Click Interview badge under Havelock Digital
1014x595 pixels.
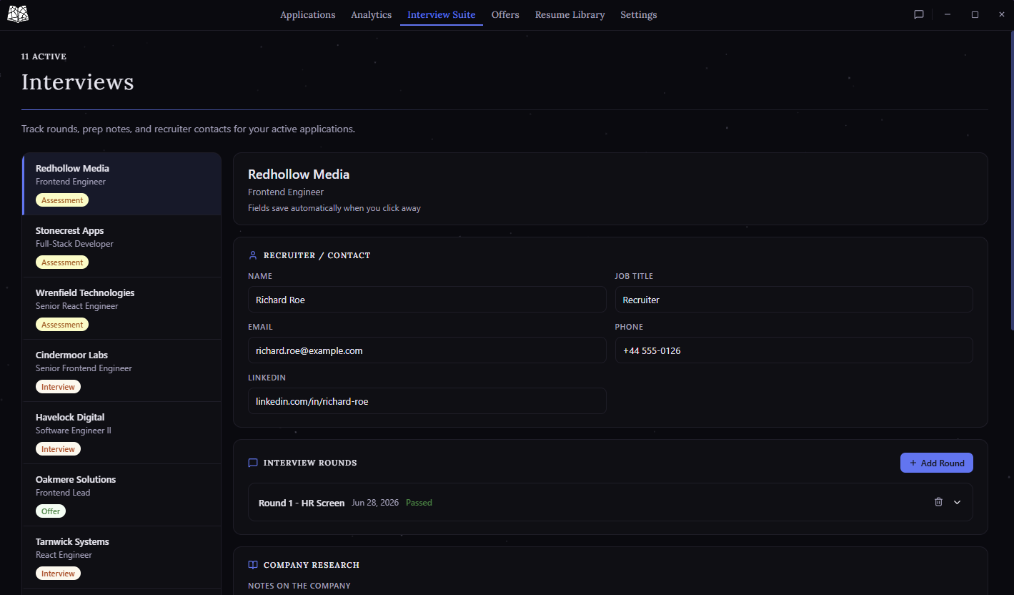coord(58,449)
